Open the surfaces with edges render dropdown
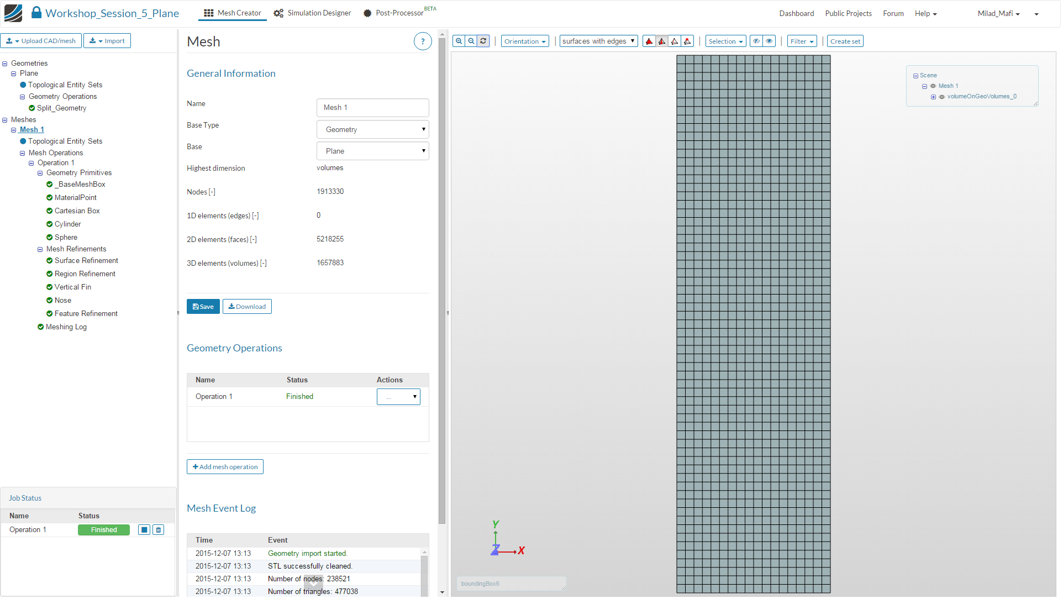The width and height of the screenshot is (1063, 599). (599, 41)
